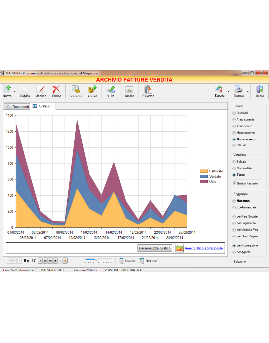The image size is (269, 343).
Task: Click the Colonne columns button
Action: (127, 261)
